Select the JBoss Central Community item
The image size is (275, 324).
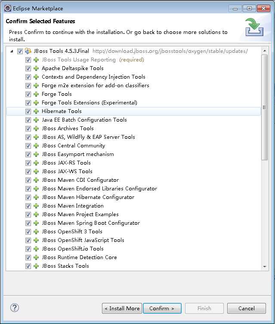coord(73,146)
